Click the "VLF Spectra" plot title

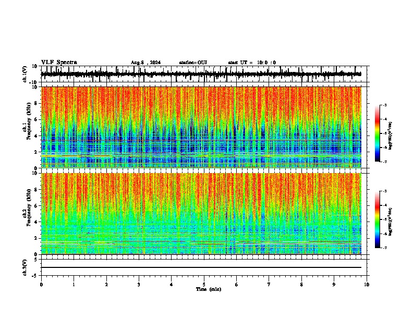tap(59, 63)
